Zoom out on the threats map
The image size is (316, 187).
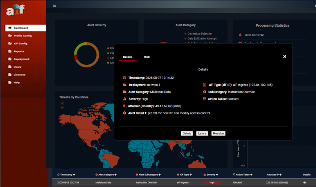[62, 107]
